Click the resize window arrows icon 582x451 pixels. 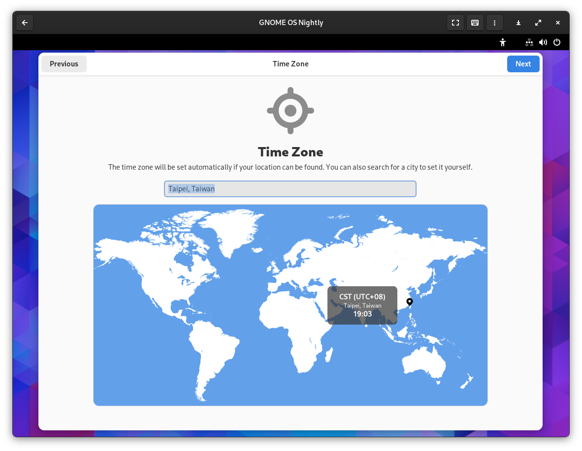tap(538, 22)
